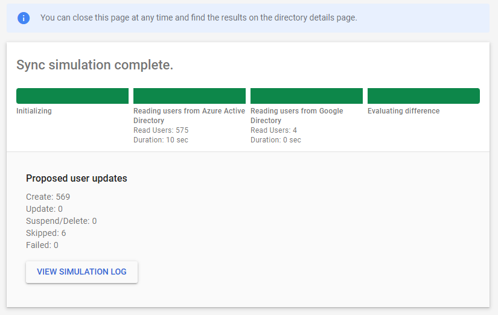Click the 'Create: 569' line
498x315 pixels.
[x=48, y=197]
